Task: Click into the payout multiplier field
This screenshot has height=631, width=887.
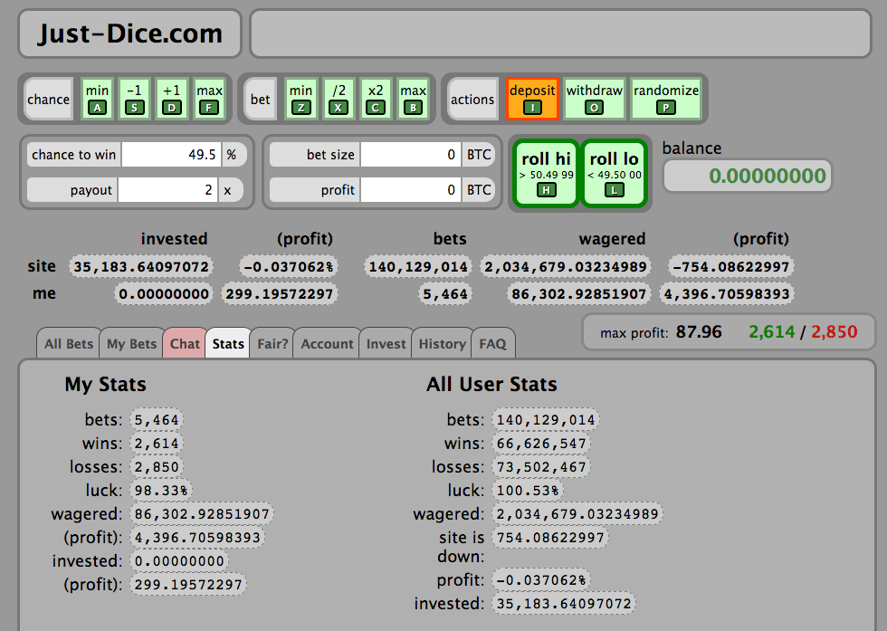Action: [167, 189]
